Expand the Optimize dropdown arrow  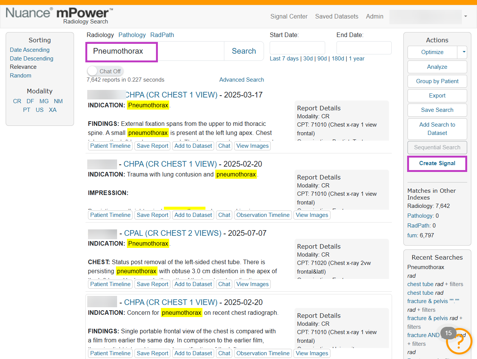point(464,52)
